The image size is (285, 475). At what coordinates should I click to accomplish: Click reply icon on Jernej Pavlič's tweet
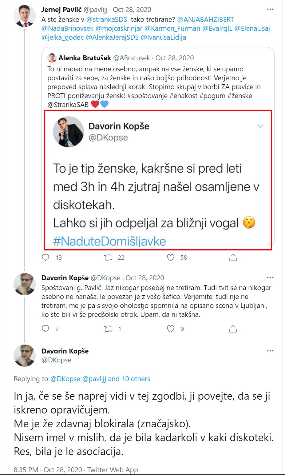point(46,257)
